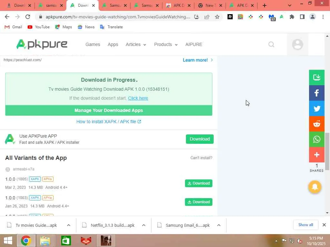The width and height of the screenshot is (330, 247).
Task: Open Translate bookmark
Action: click(111, 27)
